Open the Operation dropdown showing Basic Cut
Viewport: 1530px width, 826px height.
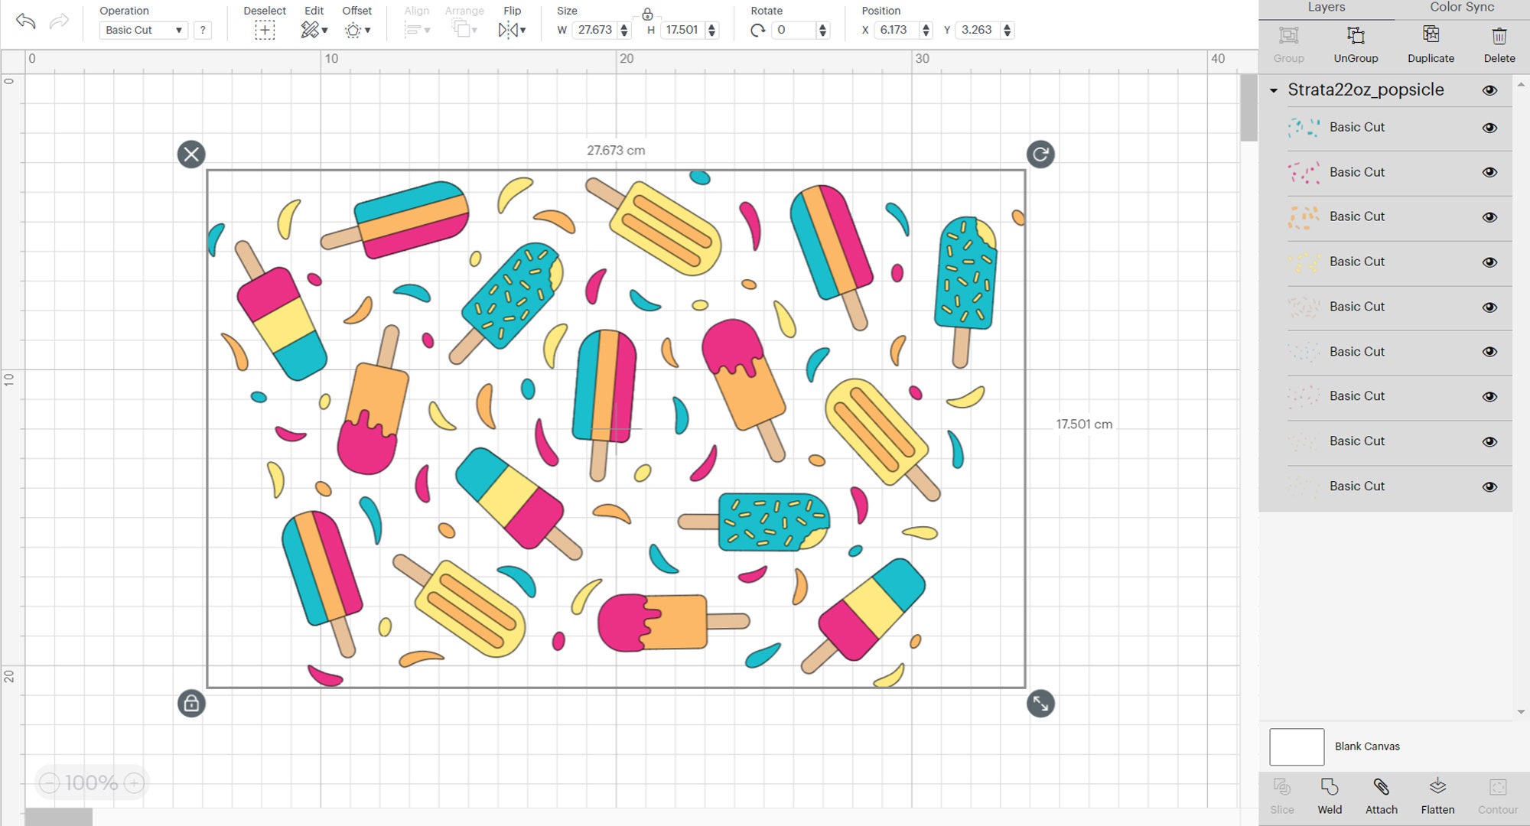[x=142, y=30]
